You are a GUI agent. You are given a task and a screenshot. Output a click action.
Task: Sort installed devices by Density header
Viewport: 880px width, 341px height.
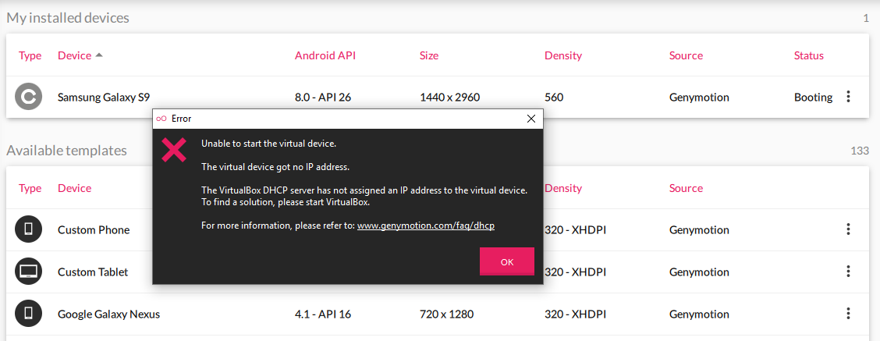click(563, 55)
